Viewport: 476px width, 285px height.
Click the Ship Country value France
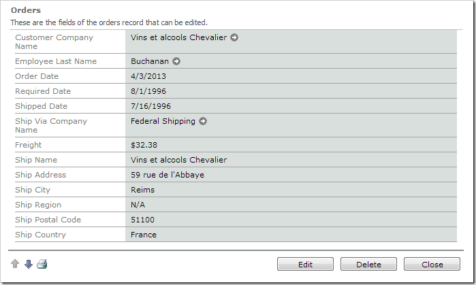point(144,235)
